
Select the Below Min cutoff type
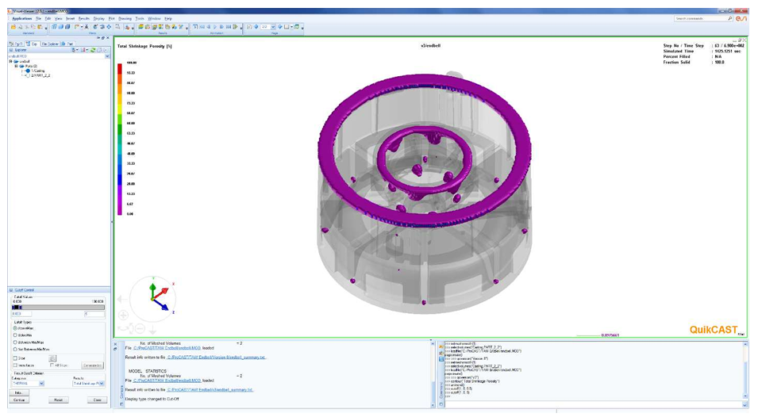(x=15, y=335)
